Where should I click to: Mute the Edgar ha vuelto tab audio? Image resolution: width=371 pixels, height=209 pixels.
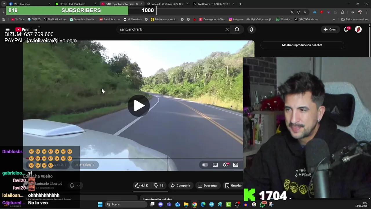(137, 4)
